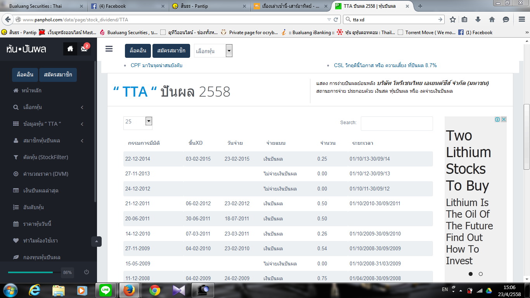Open the URL history dropdown arrow
The height and width of the screenshot is (298, 530).
pyautogui.click(x=329, y=19)
